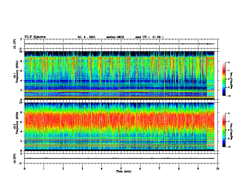Click the "-8" label on ch.1 color bar
The image size is (245, 189).
[x=228, y=79]
